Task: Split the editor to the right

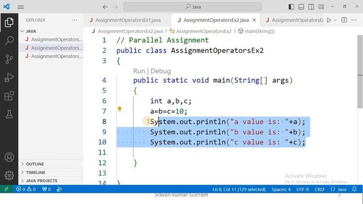Action: (x=344, y=20)
